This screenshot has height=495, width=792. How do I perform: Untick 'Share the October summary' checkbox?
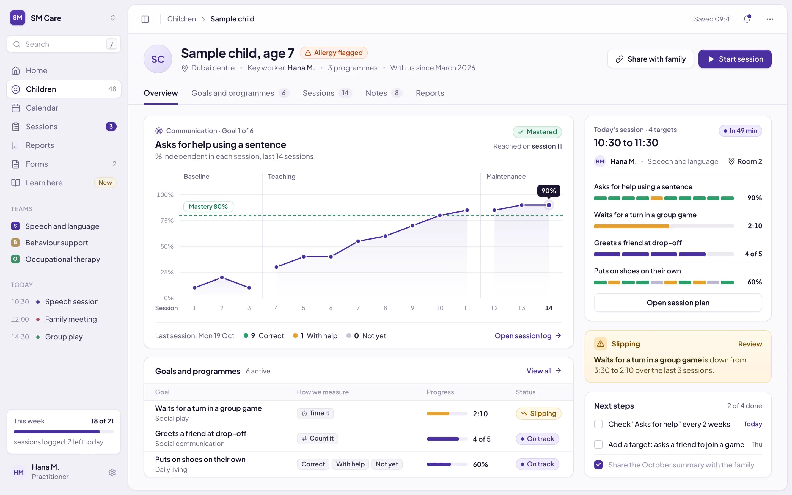click(598, 464)
